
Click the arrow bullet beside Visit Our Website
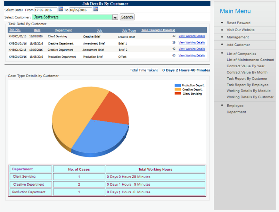(222, 30)
